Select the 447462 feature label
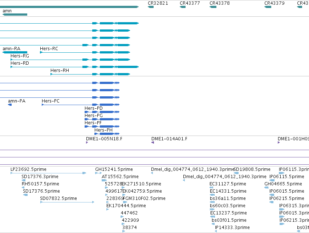 (129, 213)
